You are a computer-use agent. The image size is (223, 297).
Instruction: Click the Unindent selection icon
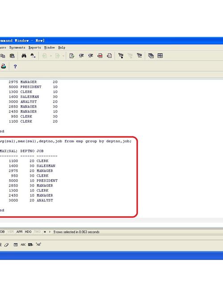coord(91,56)
